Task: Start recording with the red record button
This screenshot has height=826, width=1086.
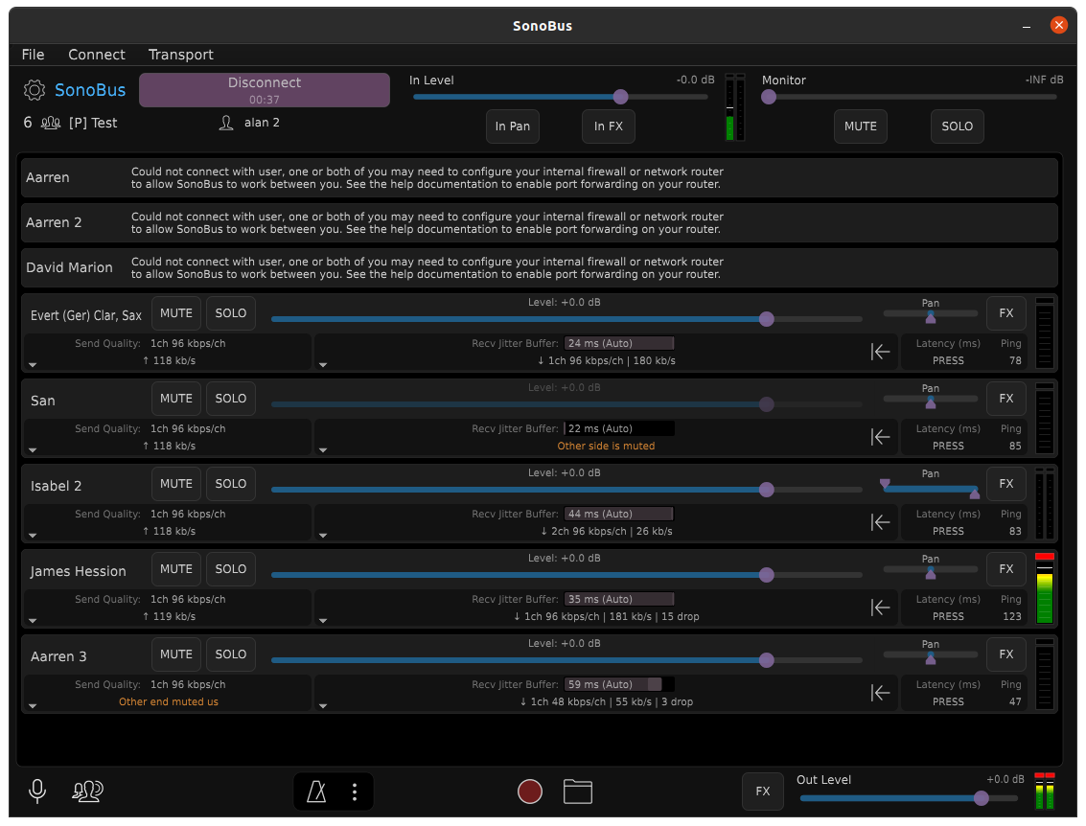Action: [530, 792]
